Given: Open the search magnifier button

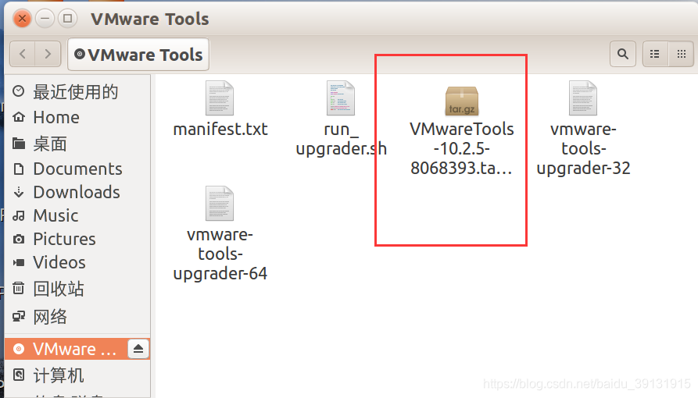Looking at the screenshot, I should [x=623, y=55].
